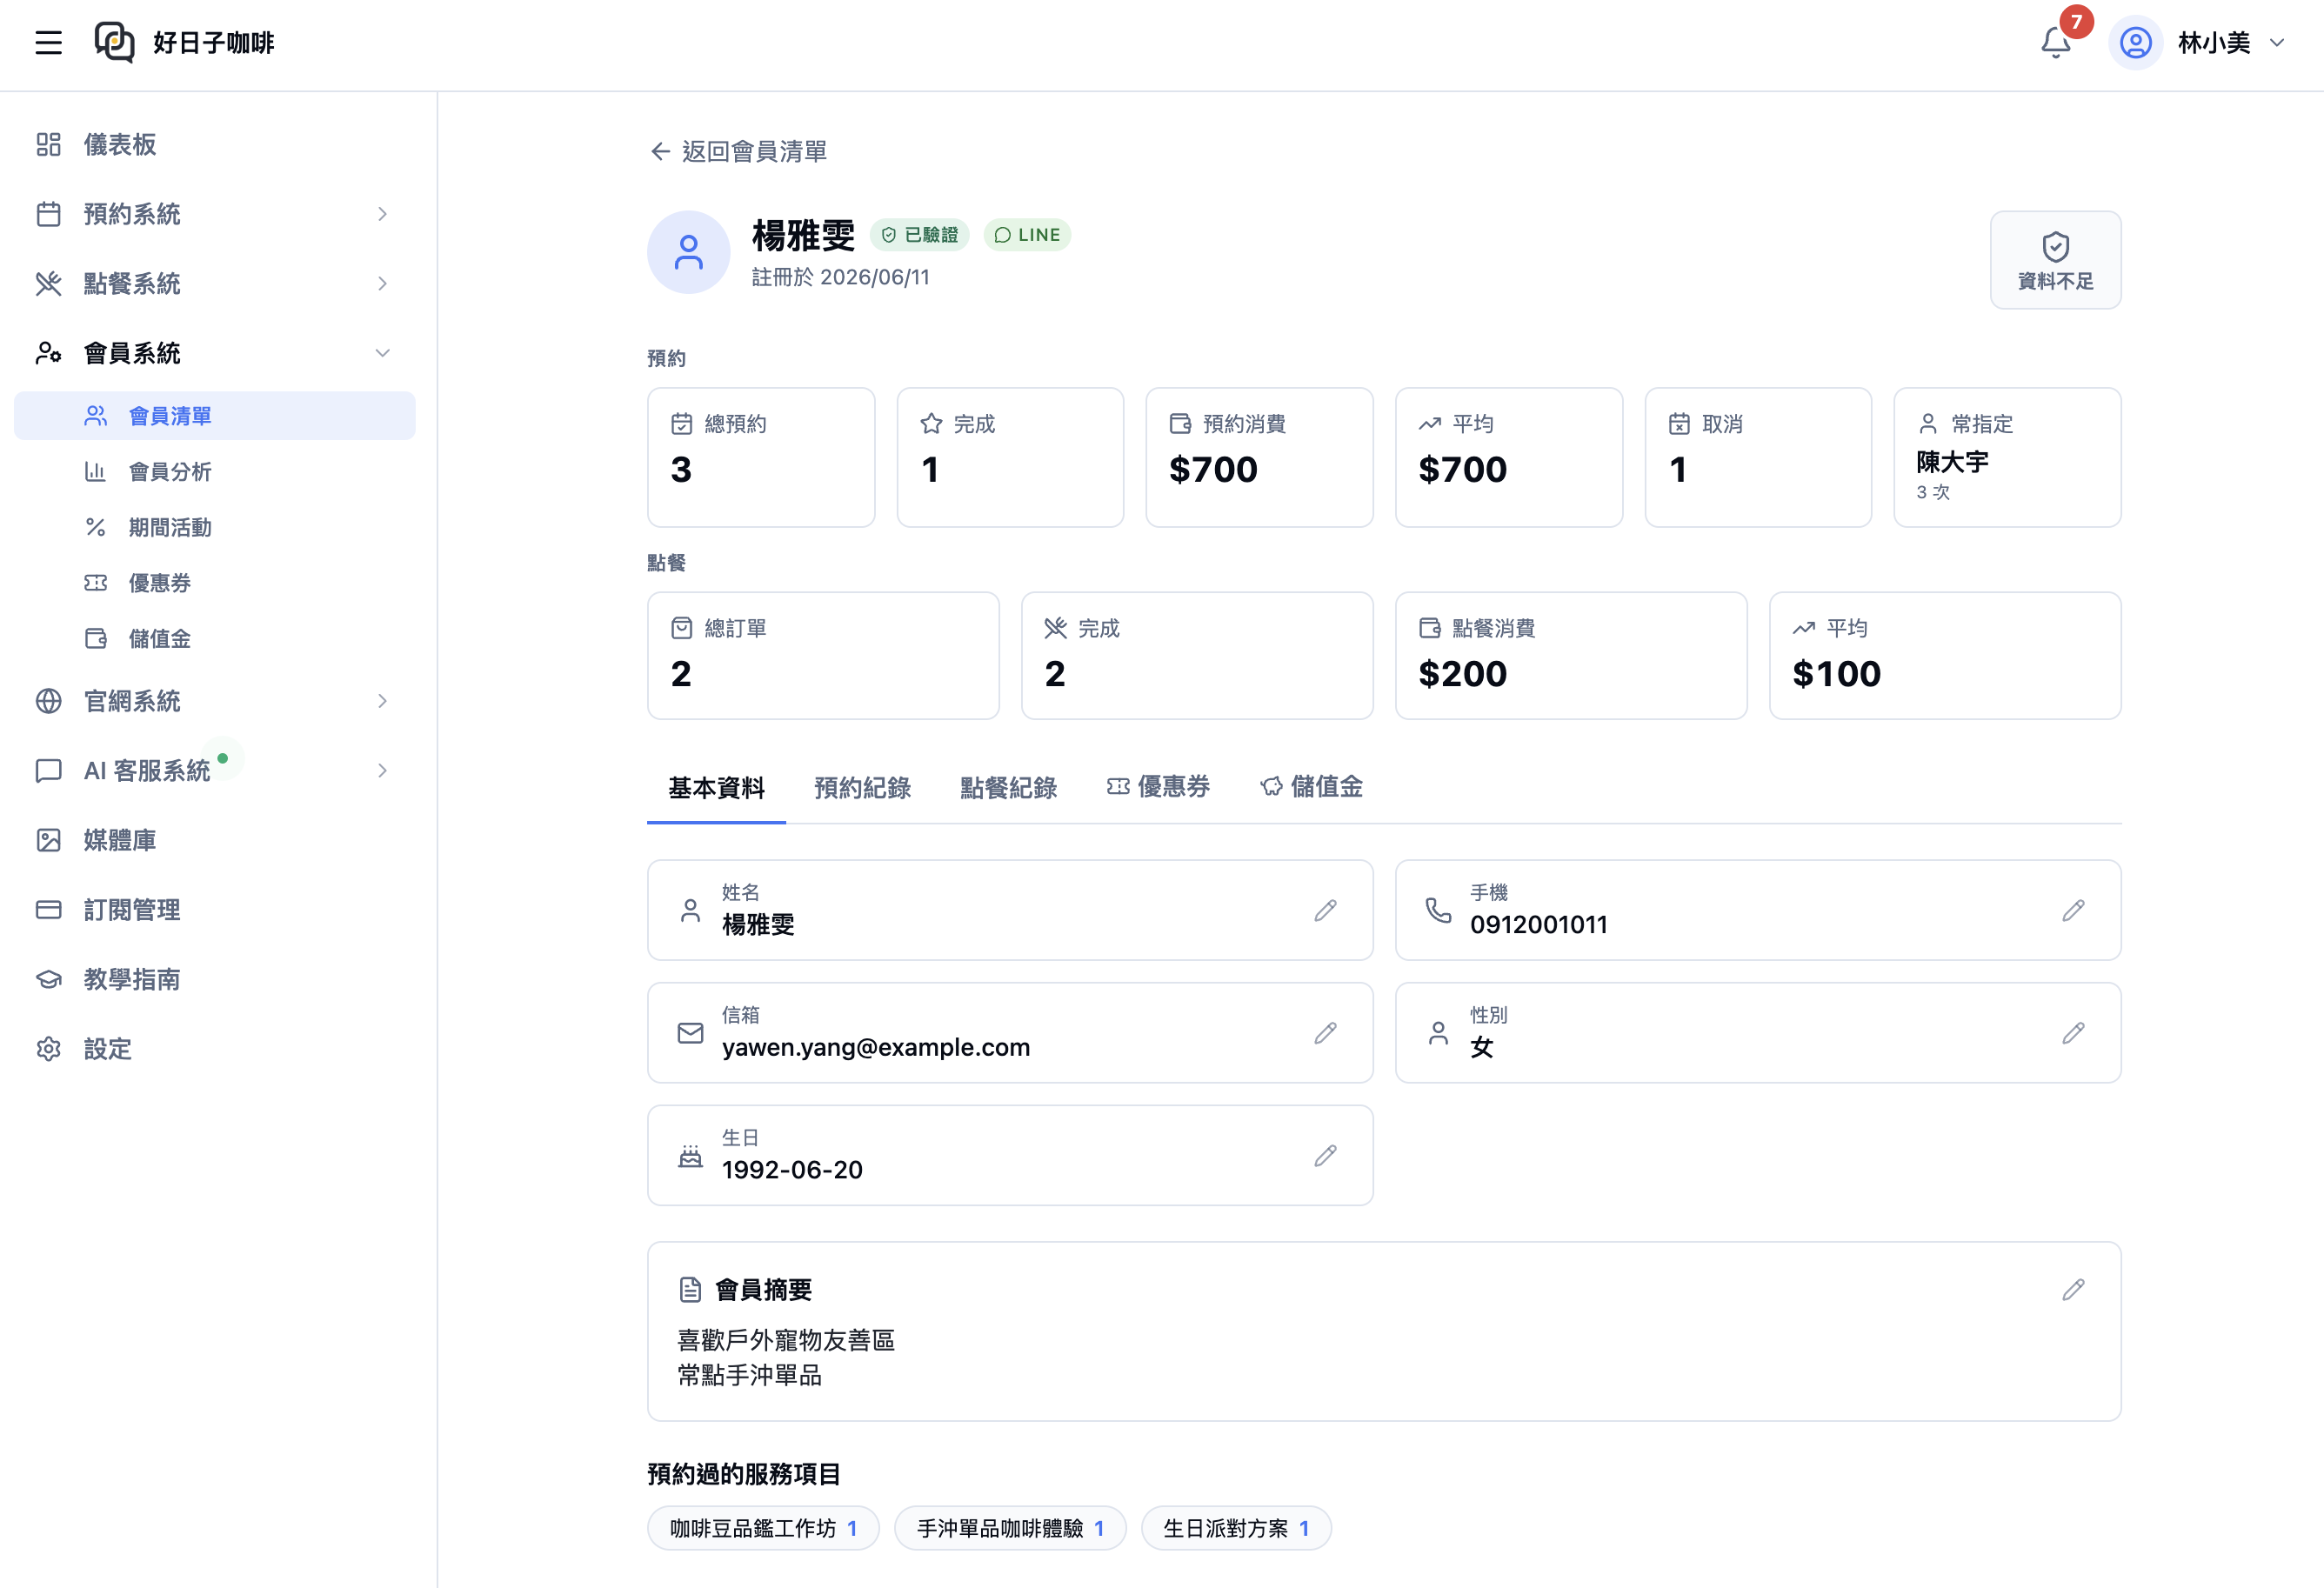Click the 預約系統 calendar icon

(49, 214)
